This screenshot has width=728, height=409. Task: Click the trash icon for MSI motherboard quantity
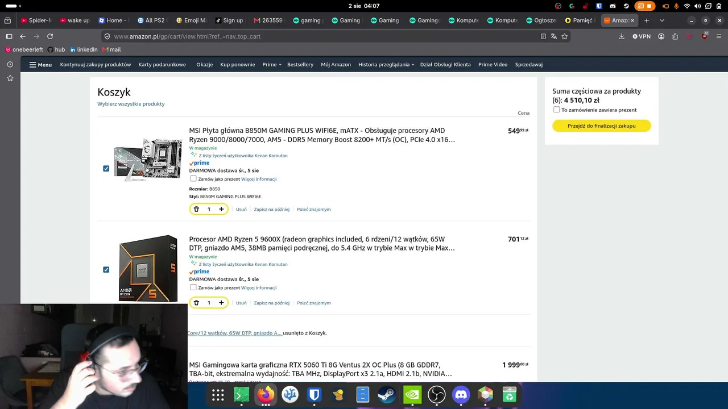[x=196, y=209]
